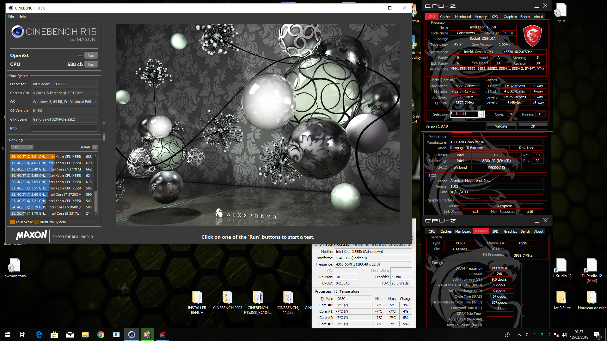This screenshot has width=607, height=341.
Task: Select ranking row 16 Xeon X5550 688
Action: click(x=52, y=157)
